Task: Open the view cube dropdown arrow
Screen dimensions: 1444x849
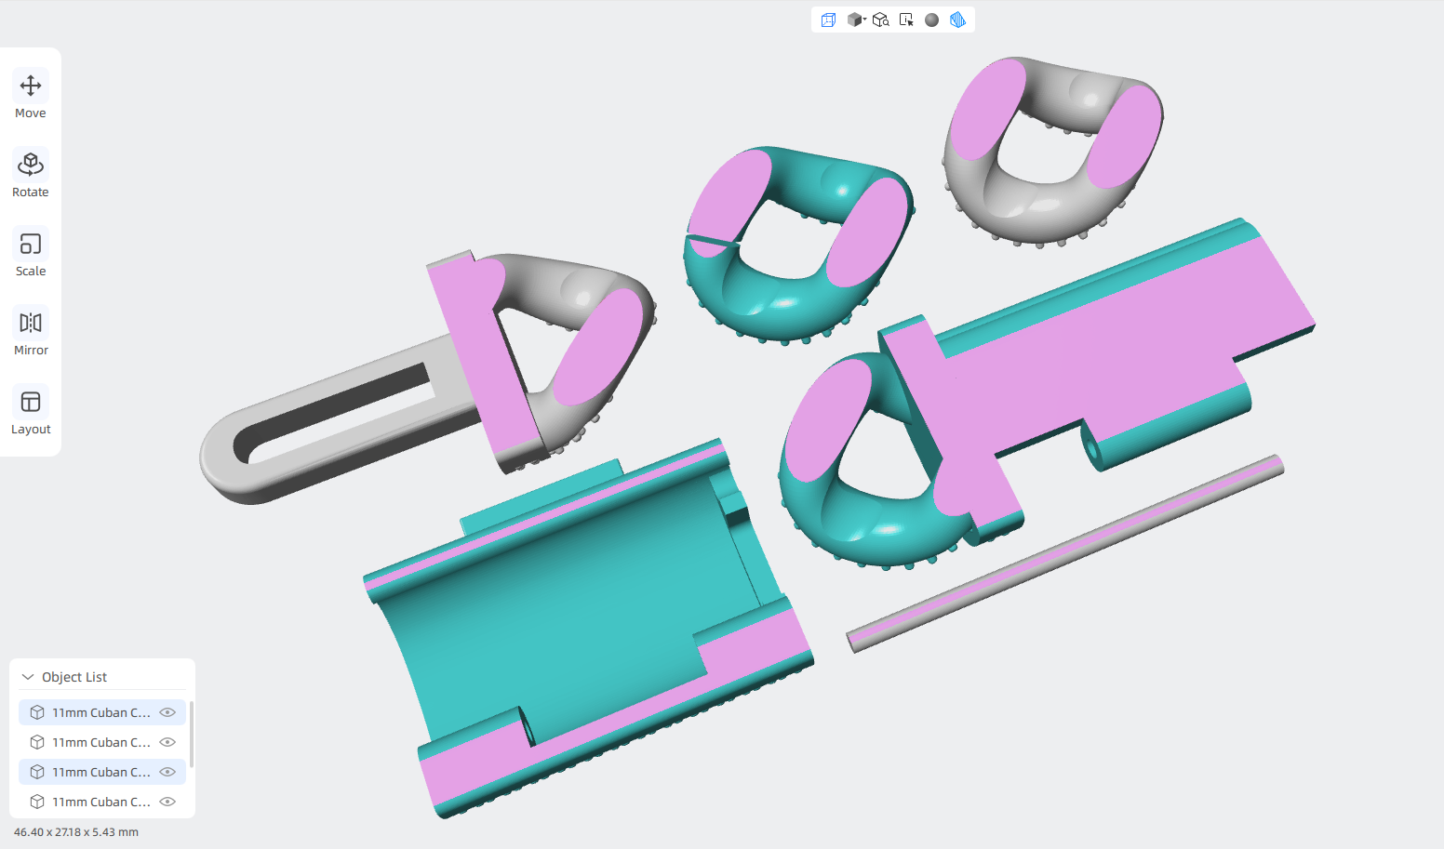Action: click(865, 19)
